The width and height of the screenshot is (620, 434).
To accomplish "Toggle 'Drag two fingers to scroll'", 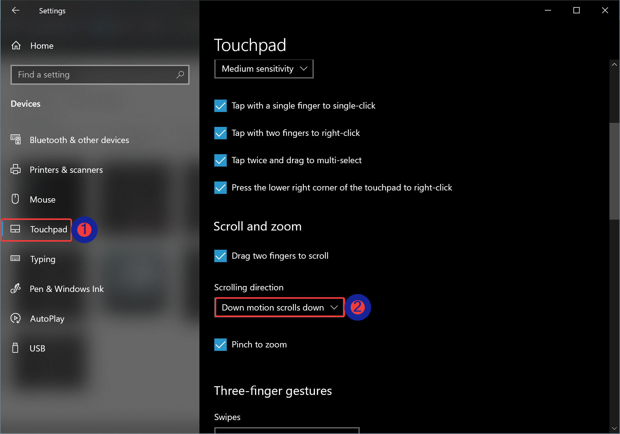I will pyautogui.click(x=220, y=256).
